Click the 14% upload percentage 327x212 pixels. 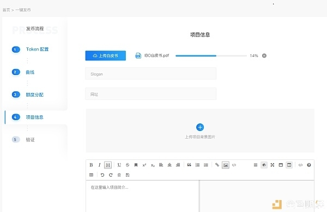254,56
